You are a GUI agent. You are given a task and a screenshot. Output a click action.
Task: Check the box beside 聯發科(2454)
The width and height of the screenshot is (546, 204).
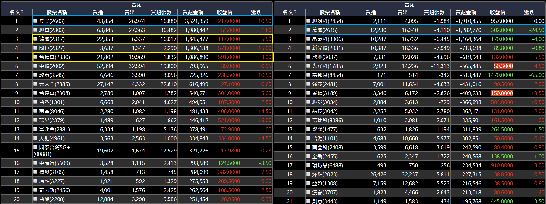click(309, 21)
